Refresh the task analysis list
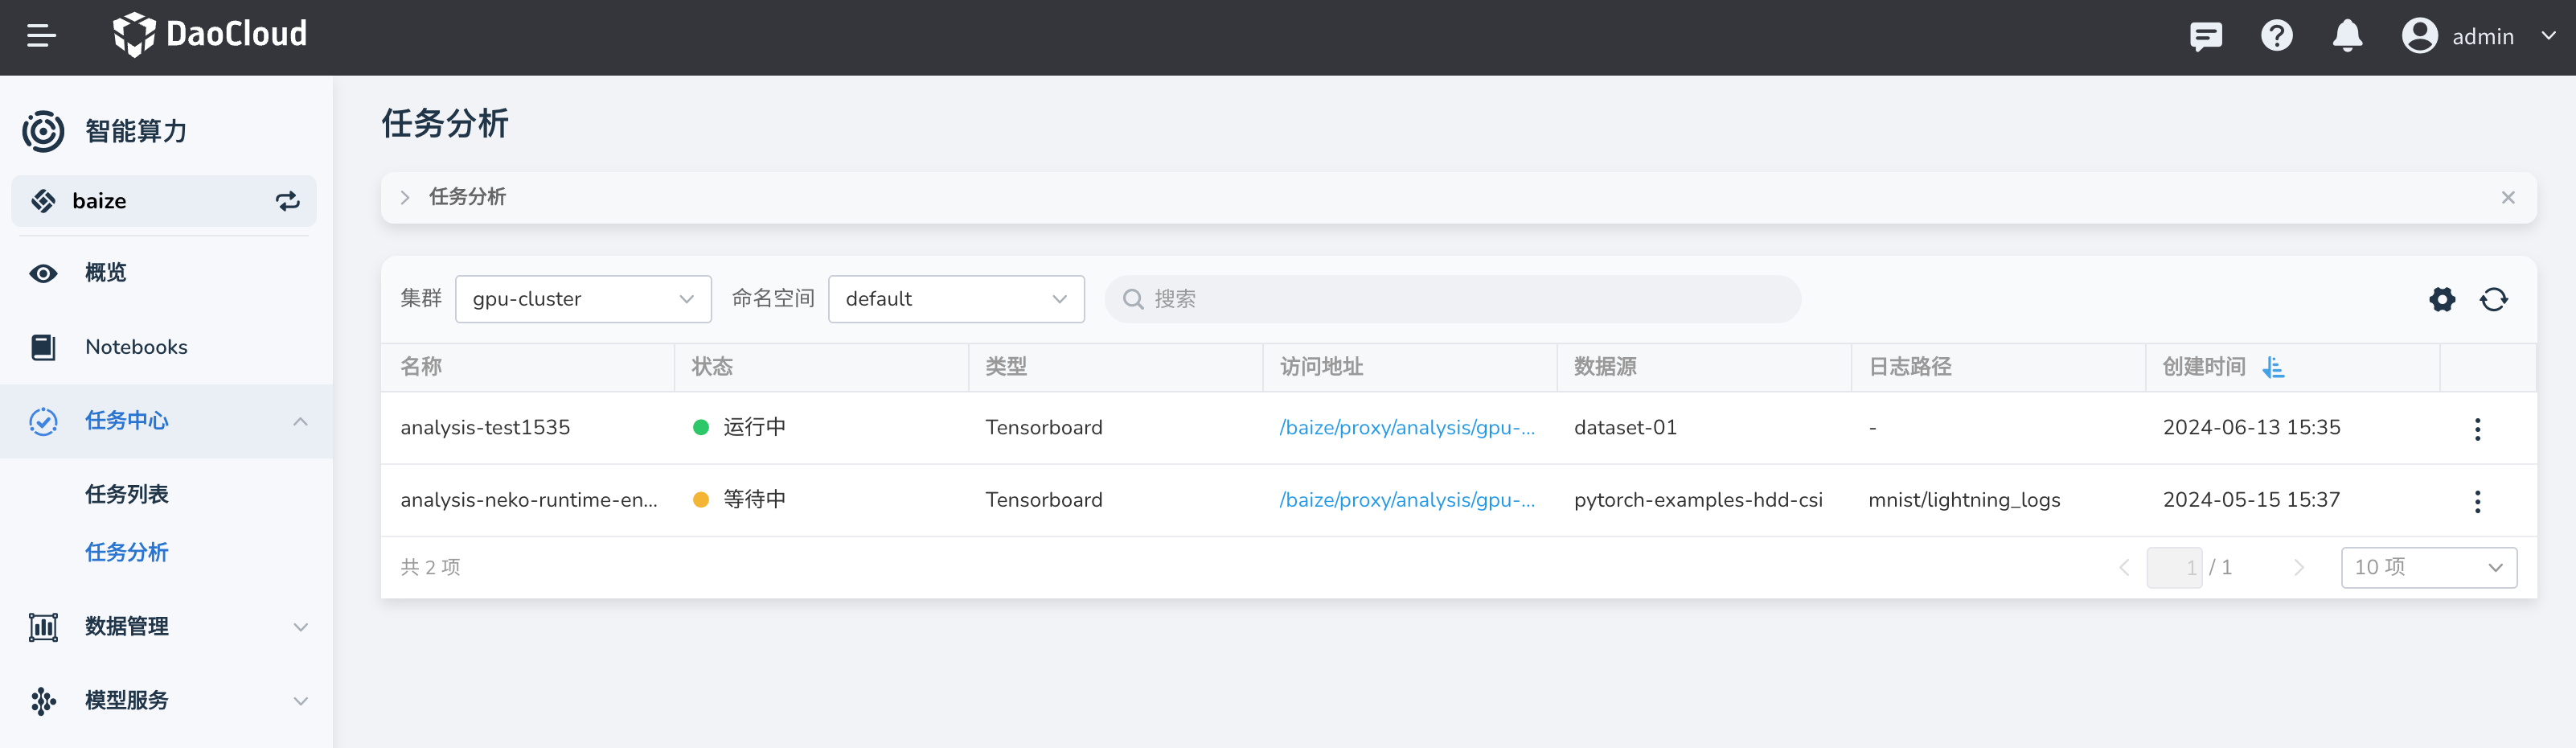Screen dimensions: 2576x748 [2494, 299]
